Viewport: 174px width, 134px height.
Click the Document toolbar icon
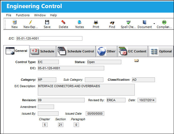[145, 22]
